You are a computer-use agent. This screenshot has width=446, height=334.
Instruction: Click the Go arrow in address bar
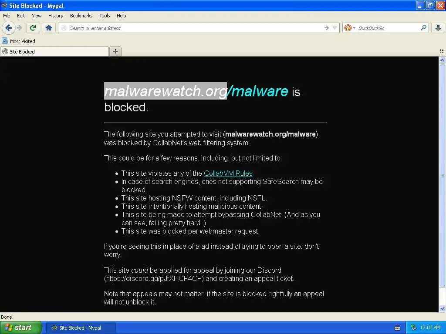click(x=327, y=28)
